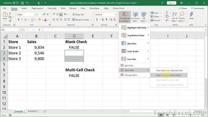
Task: Toggle Wrap Text
Action: coord(78,14)
